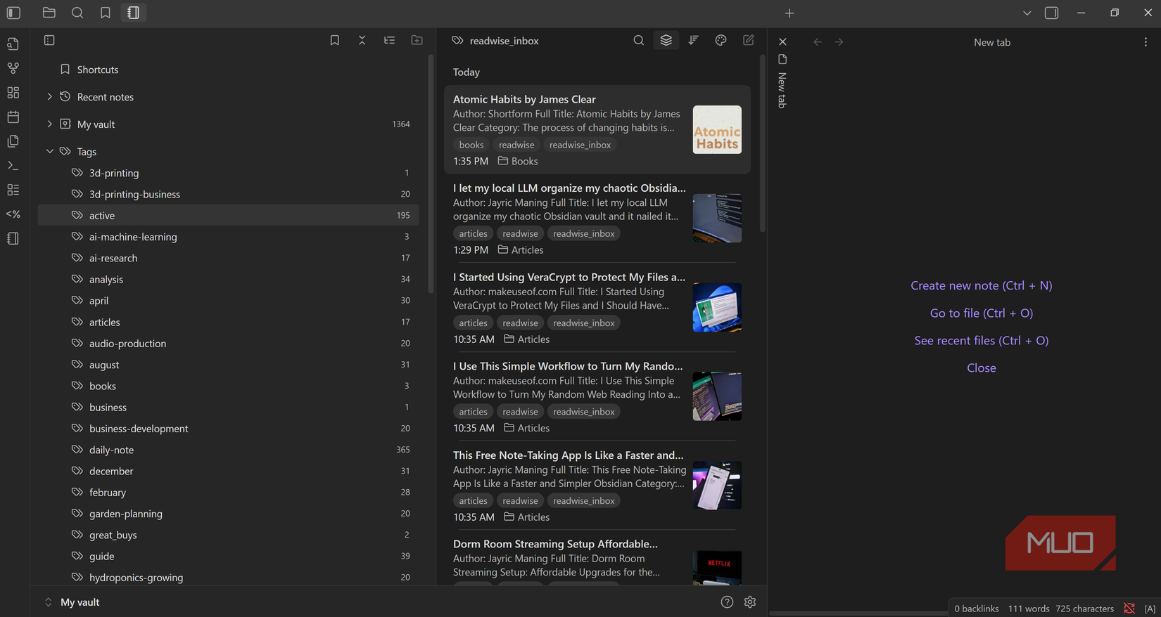
Task: Click the Atomic Habits cover thumbnail
Action: point(717,130)
